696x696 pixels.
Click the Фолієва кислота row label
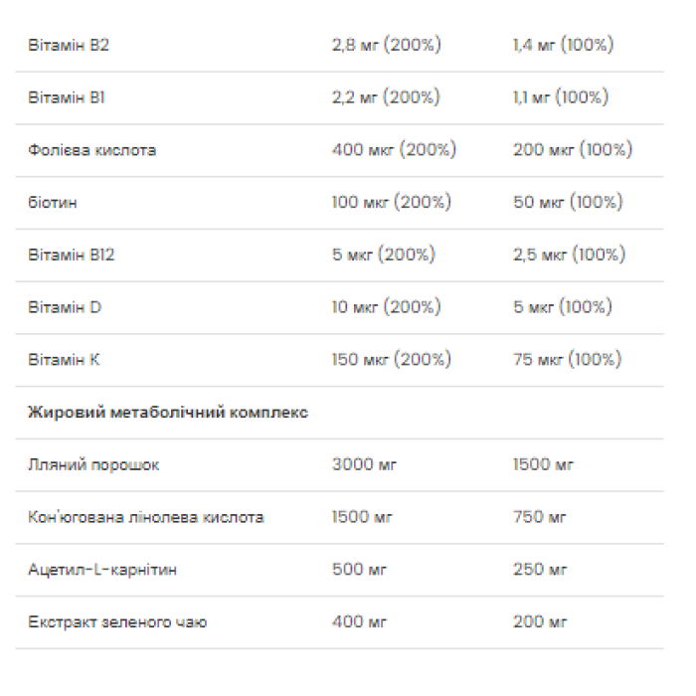click(x=92, y=150)
